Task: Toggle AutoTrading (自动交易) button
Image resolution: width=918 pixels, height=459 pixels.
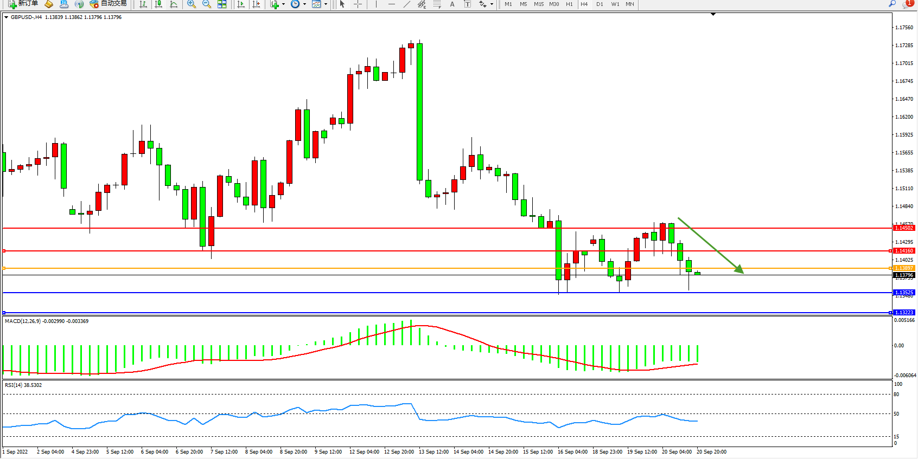Action: point(108,4)
